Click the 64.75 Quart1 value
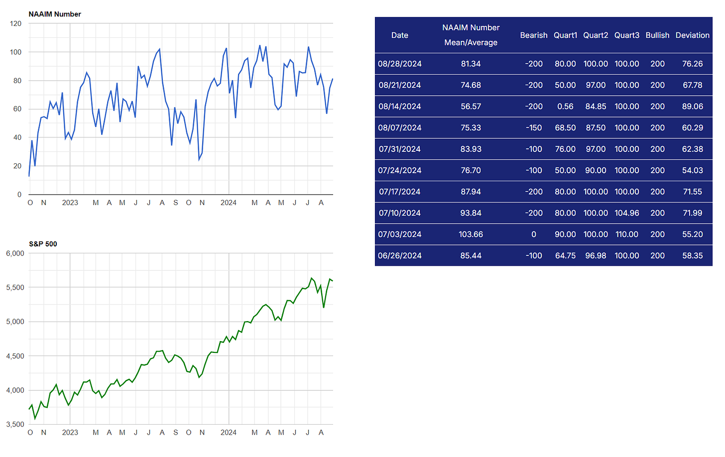 click(565, 256)
